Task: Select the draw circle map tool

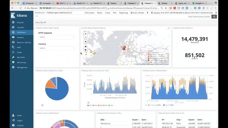Action: click(85, 47)
